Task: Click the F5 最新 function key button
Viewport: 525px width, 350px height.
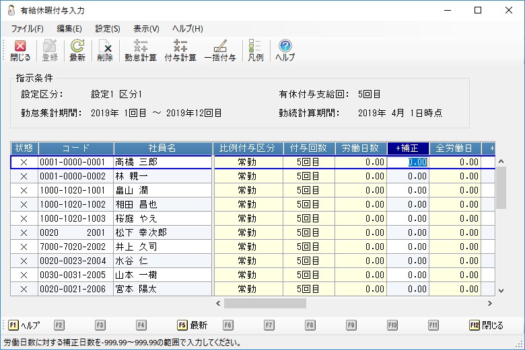Action: tap(193, 325)
